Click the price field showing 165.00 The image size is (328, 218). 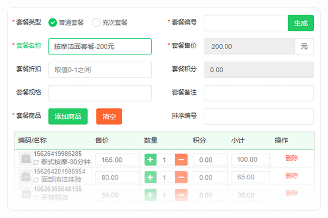[x=117, y=160]
